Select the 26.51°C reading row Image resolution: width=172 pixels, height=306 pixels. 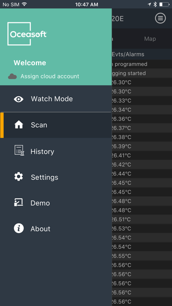tap(142, 219)
